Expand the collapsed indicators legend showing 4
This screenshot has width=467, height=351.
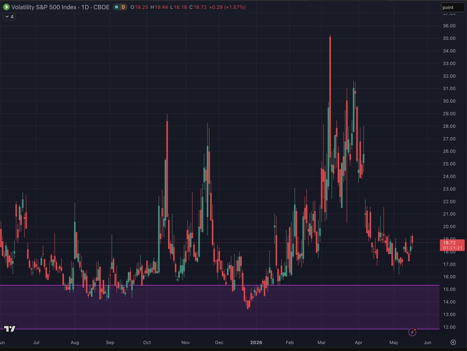point(9,17)
